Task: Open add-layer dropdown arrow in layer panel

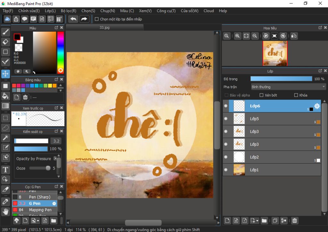Action: (x=257, y=221)
